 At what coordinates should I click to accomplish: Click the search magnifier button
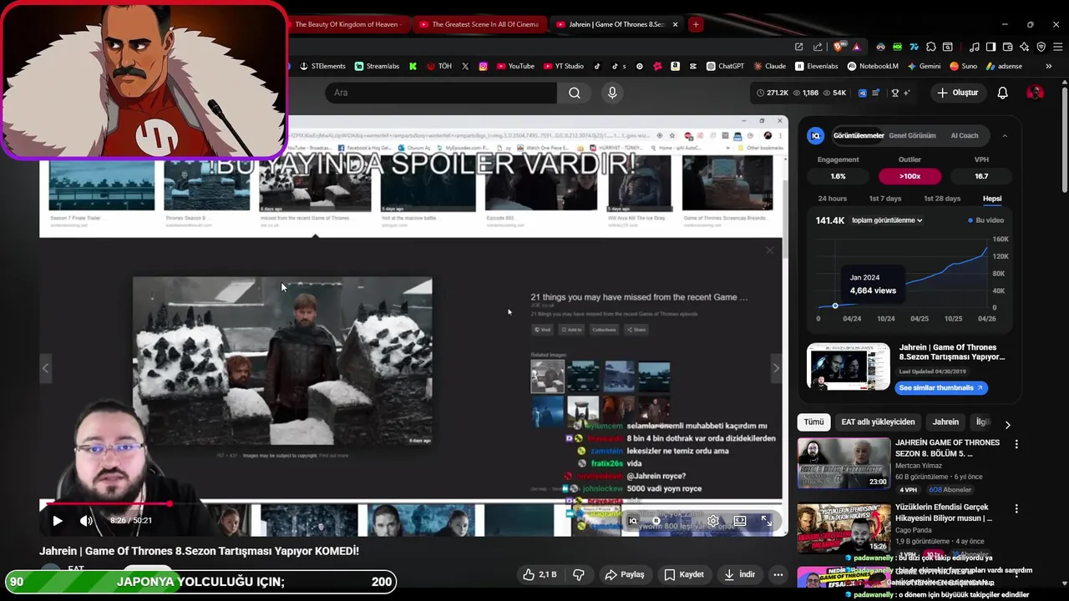click(x=575, y=93)
